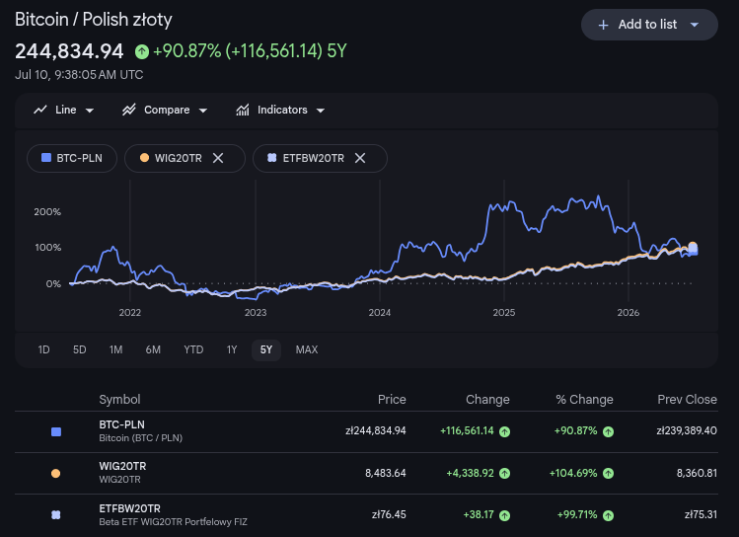Select the WIG20TR chip label

(x=179, y=158)
